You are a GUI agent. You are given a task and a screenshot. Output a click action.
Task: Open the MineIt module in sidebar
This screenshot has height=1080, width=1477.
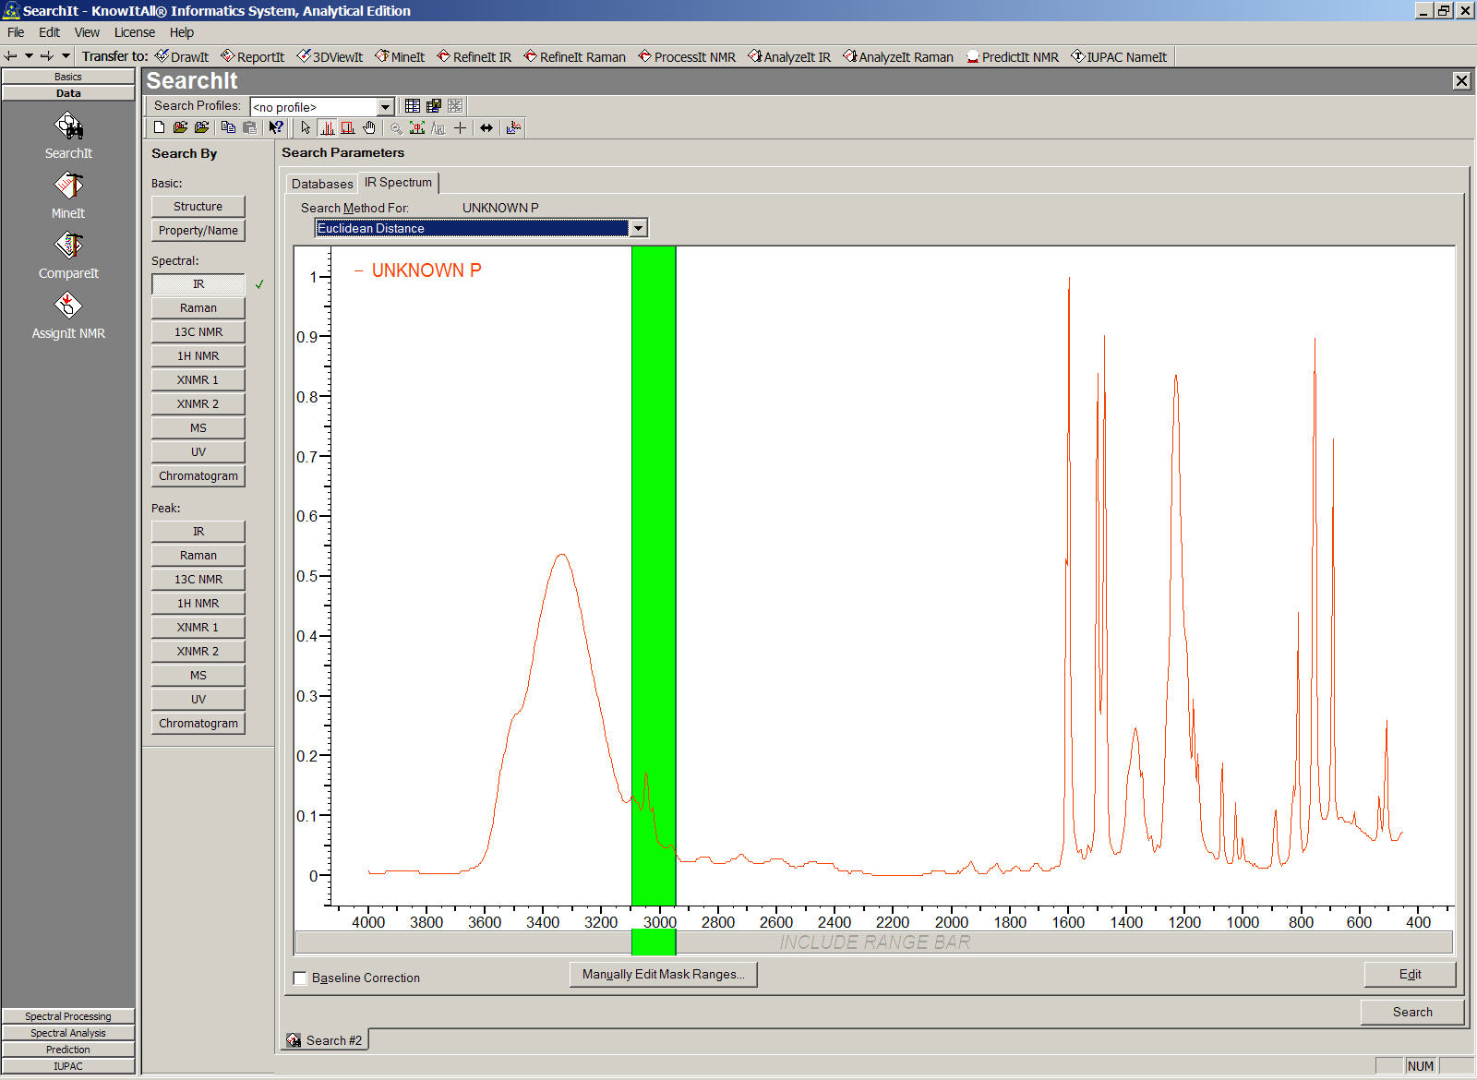coord(68,195)
